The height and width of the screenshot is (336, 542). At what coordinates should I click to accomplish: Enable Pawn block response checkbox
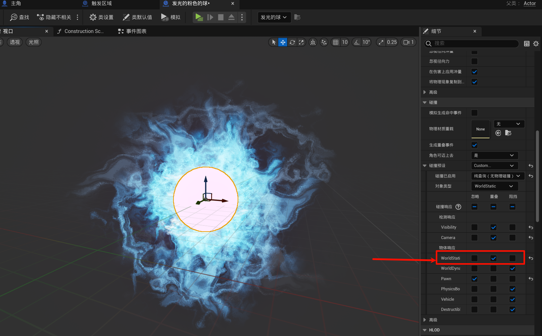(x=512, y=279)
